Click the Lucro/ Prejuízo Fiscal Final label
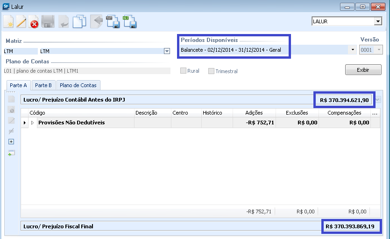The height and width of the screenshot is (239, 390). click(58, 226)
